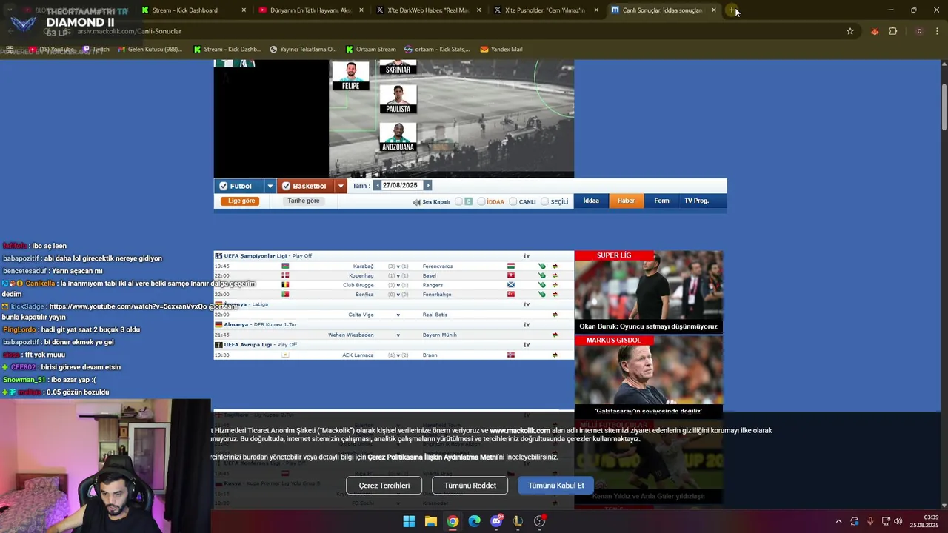This screenshot has width=948, height=533.
Task: Click green icon in Karabağ match row
Action: (x=542, y=266)
